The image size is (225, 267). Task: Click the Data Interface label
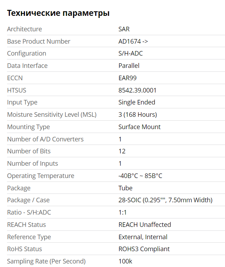(x=27, y=66)
